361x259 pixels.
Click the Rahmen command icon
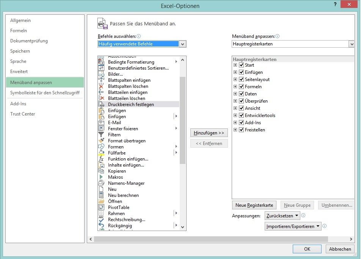tap(101, 213)
